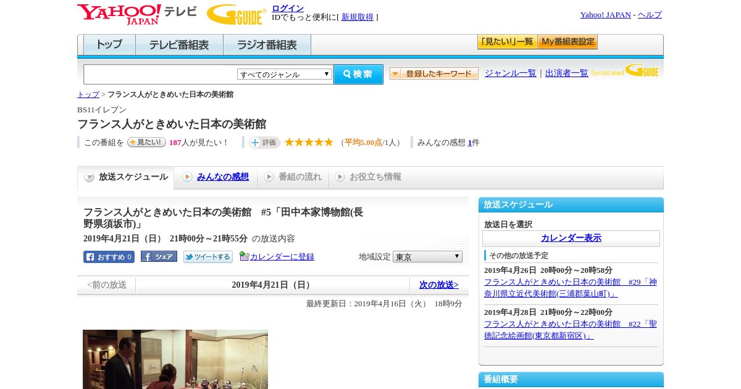Open the ラジオ番組表 tab
The width and height of the screenshot is (741, 389).
click(x=267, y=45)
